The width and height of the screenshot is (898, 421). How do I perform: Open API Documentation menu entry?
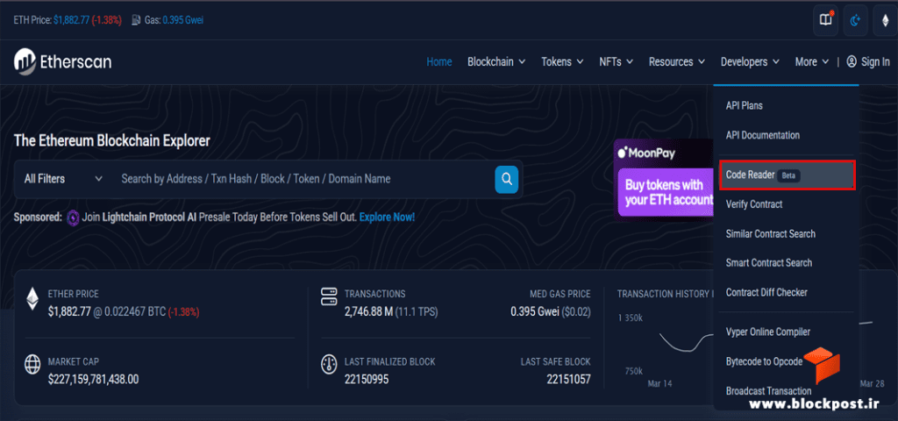pyautogui.click(x=762, y=135)
